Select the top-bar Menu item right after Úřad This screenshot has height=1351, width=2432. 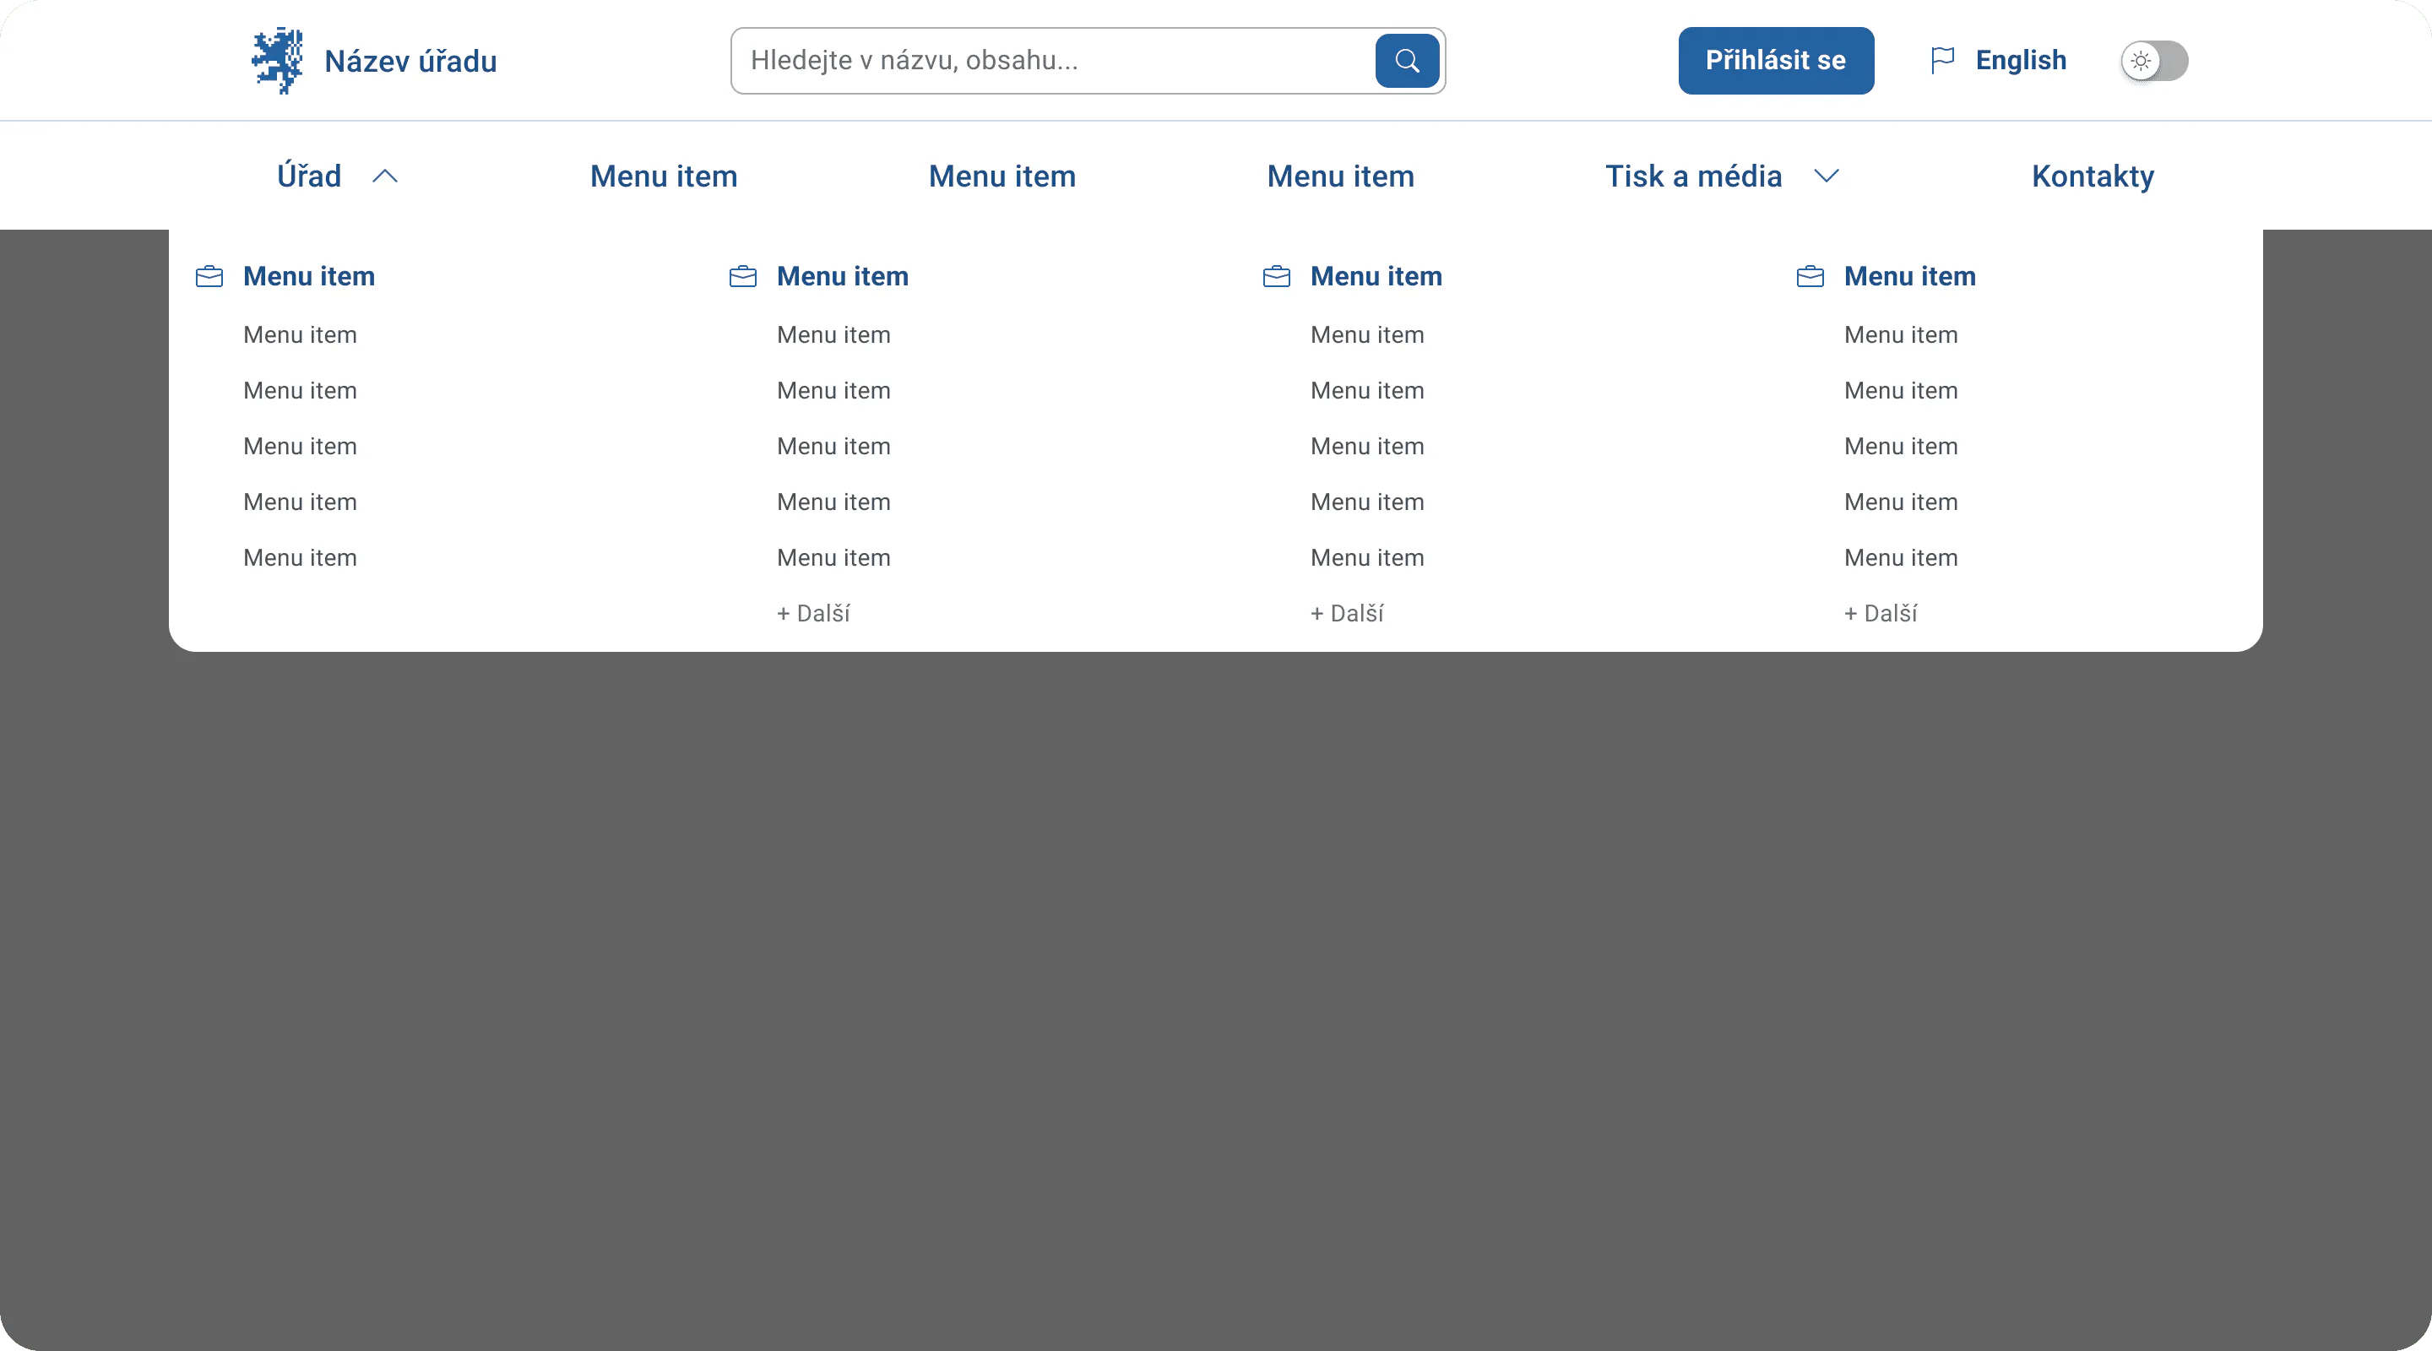coord(664,176)
